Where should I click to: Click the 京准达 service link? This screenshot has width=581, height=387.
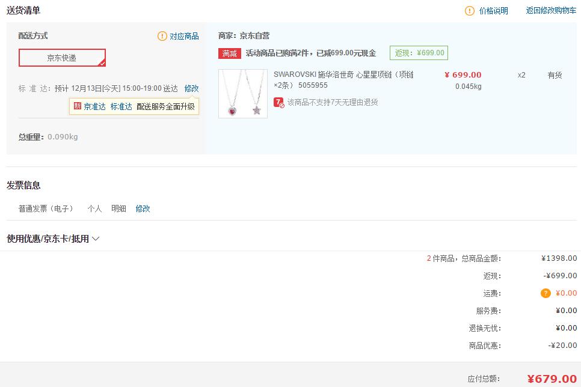pyautogui.click(x=94, y=106)
